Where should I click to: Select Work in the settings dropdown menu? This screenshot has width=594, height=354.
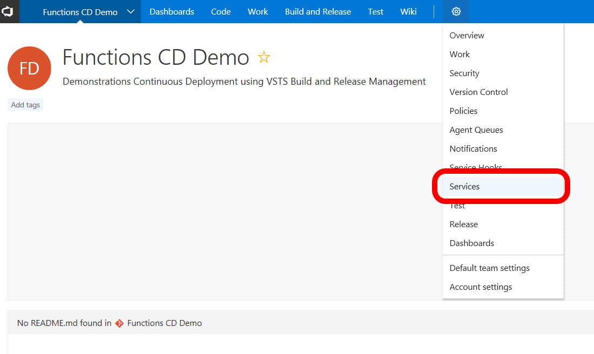pyautogui.click(x=503, y=54)
